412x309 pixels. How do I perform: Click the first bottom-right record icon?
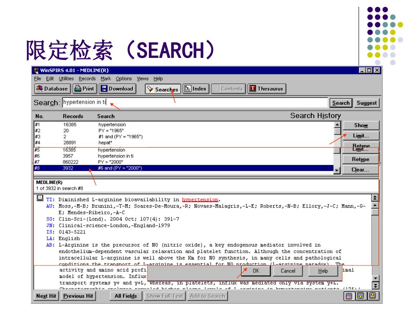pyautogui.click(x=349, y=296)
